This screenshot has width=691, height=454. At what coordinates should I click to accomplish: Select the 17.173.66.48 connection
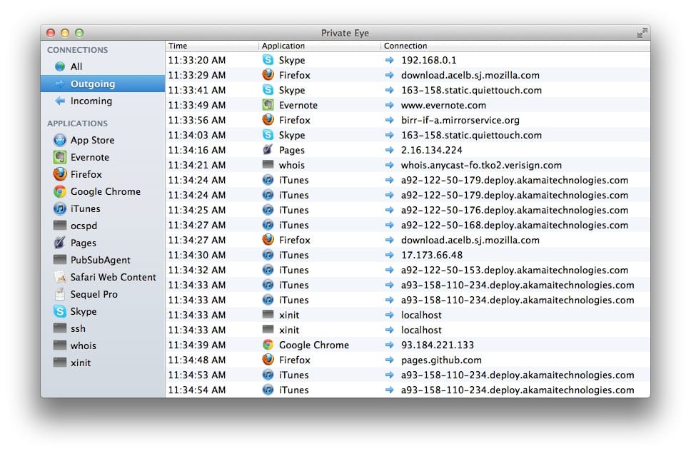coord(431,255)
